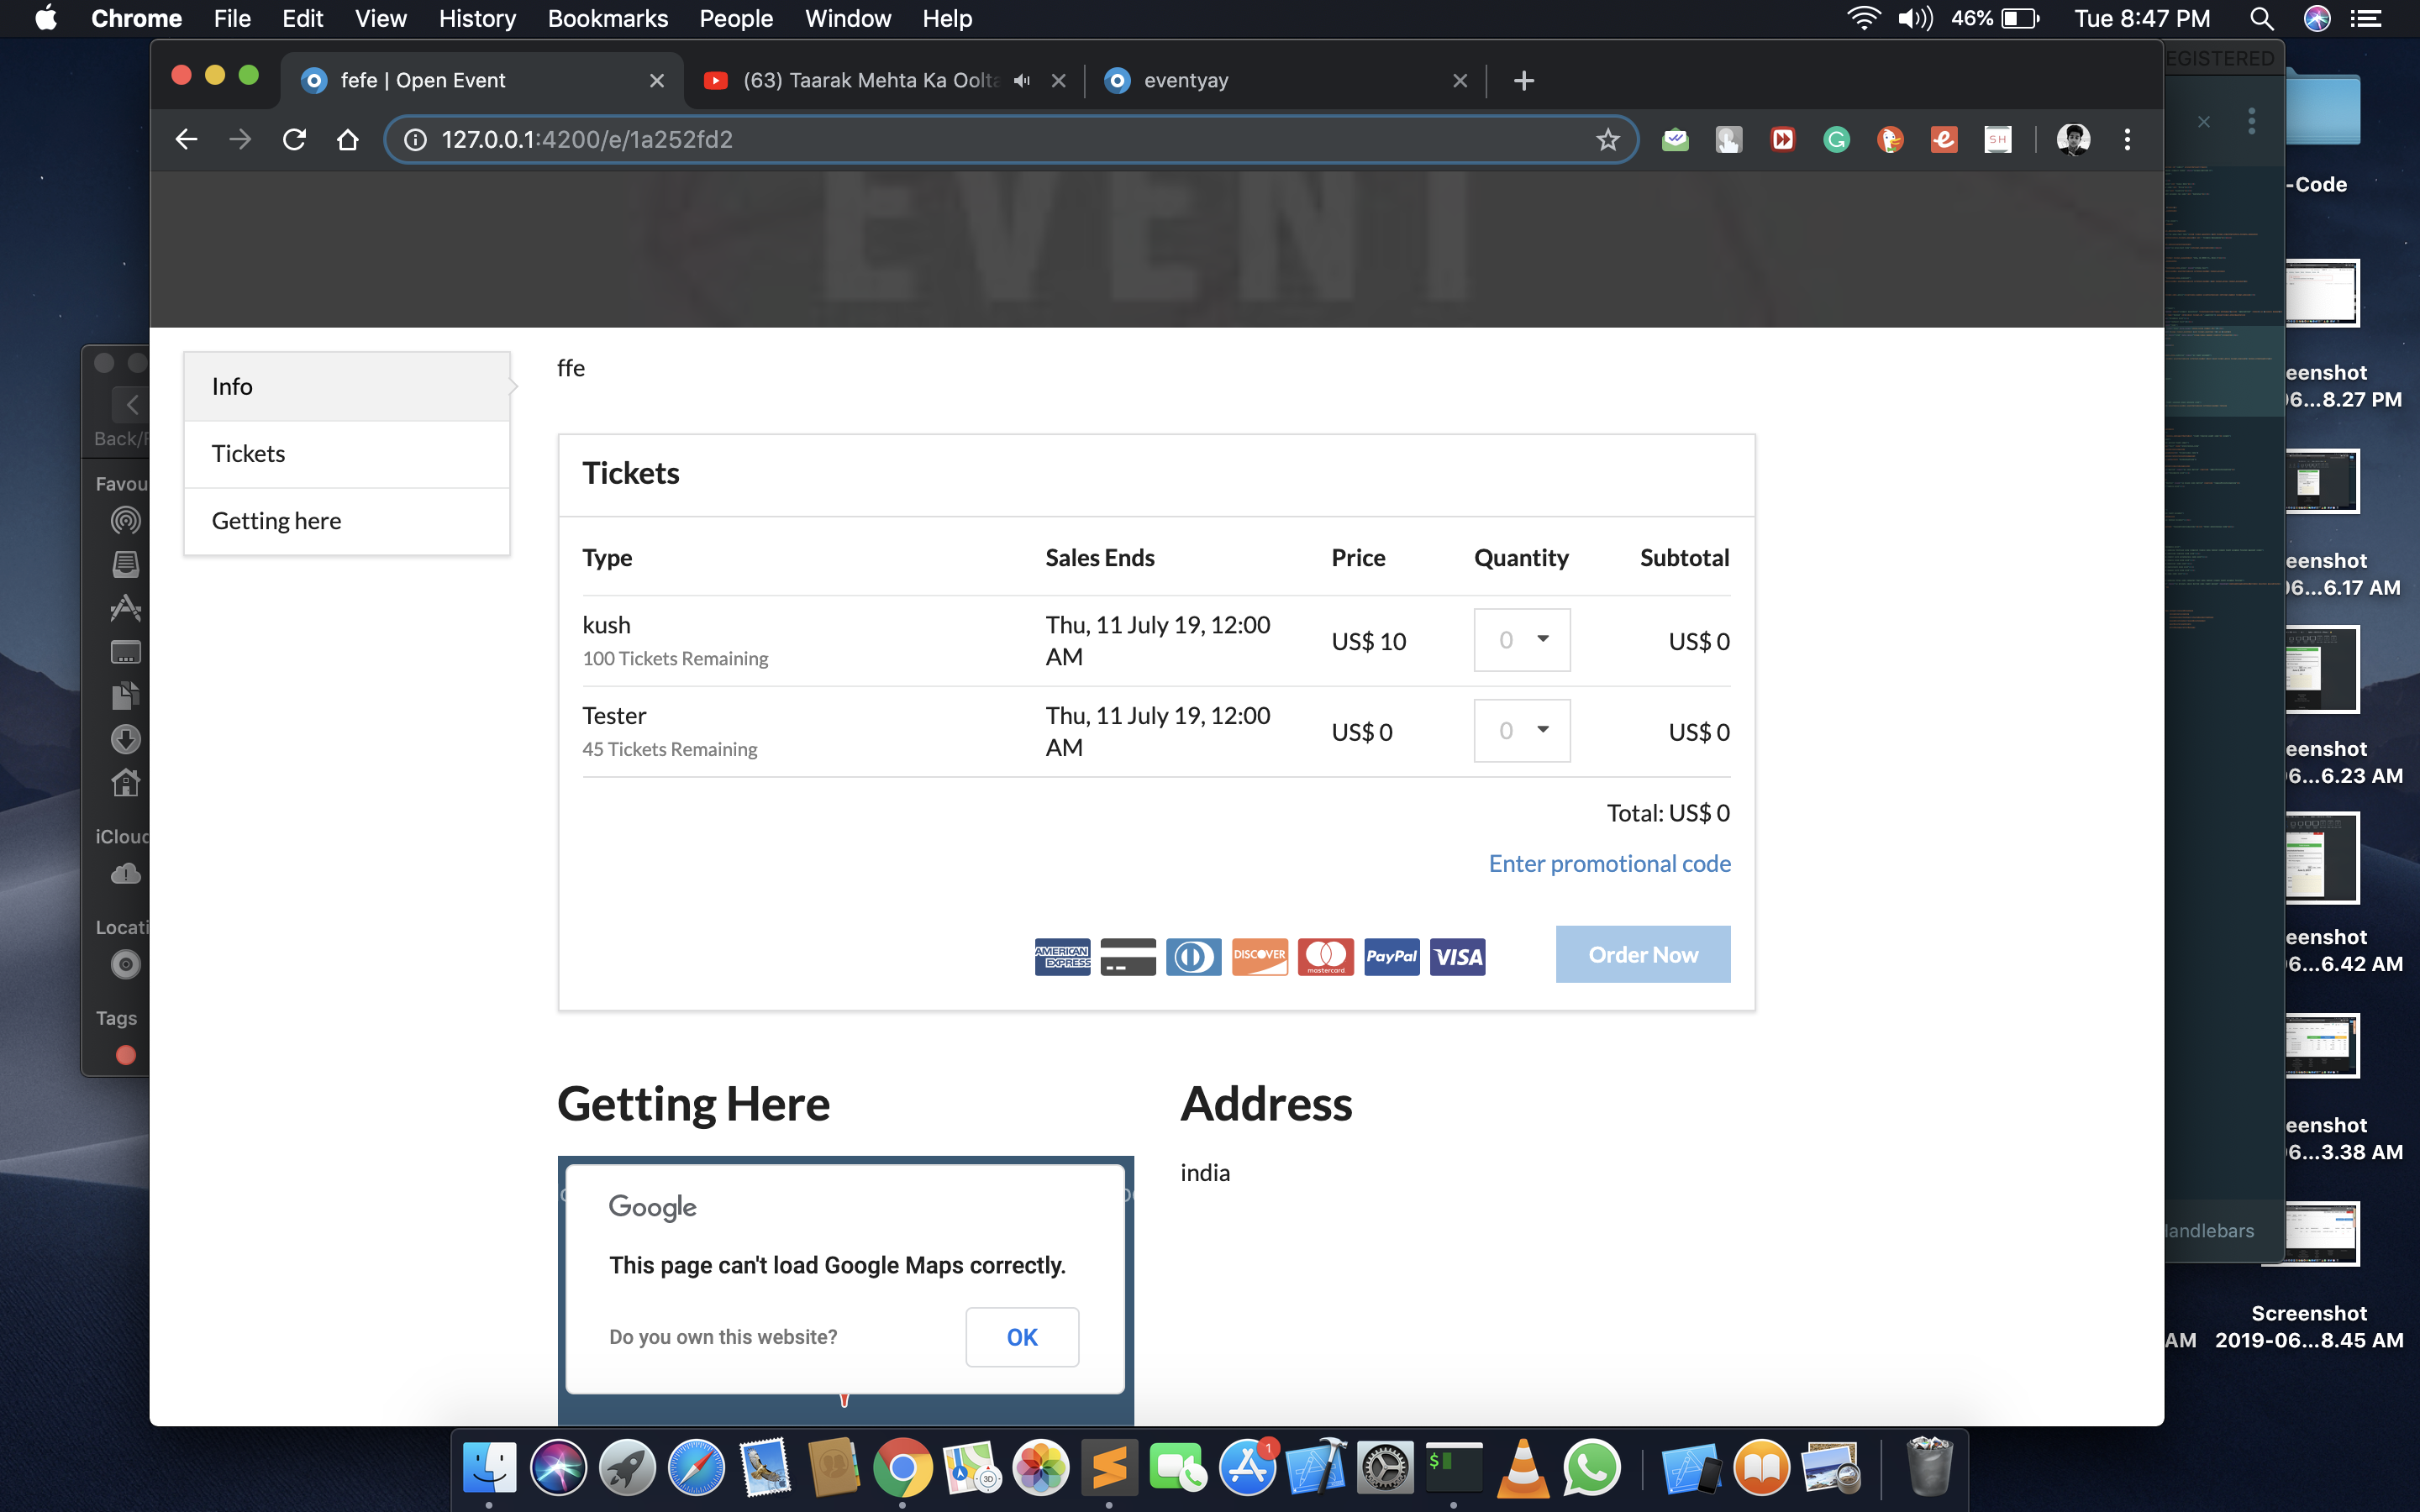Mute the Taarak Mehta tab audio icon

(x=1021, y=80)
